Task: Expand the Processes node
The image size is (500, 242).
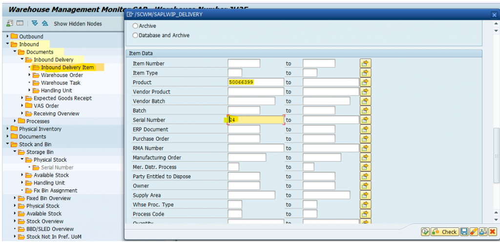Action: coord(15,121)
